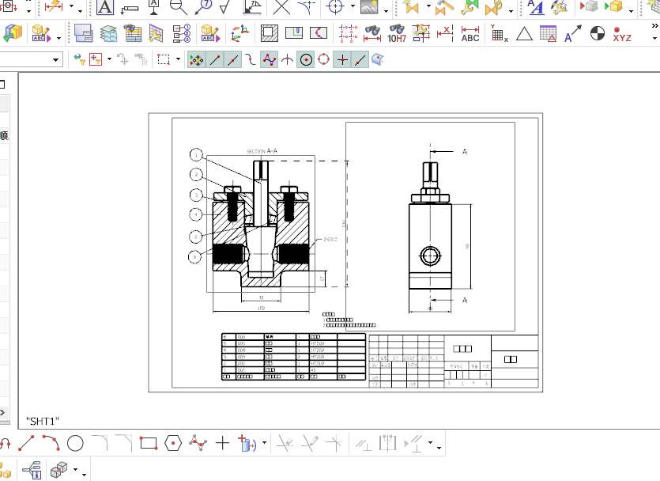Click the Feature Control Frame tool
The width and height of the screenshot is (660, 481).
point(130,8)
